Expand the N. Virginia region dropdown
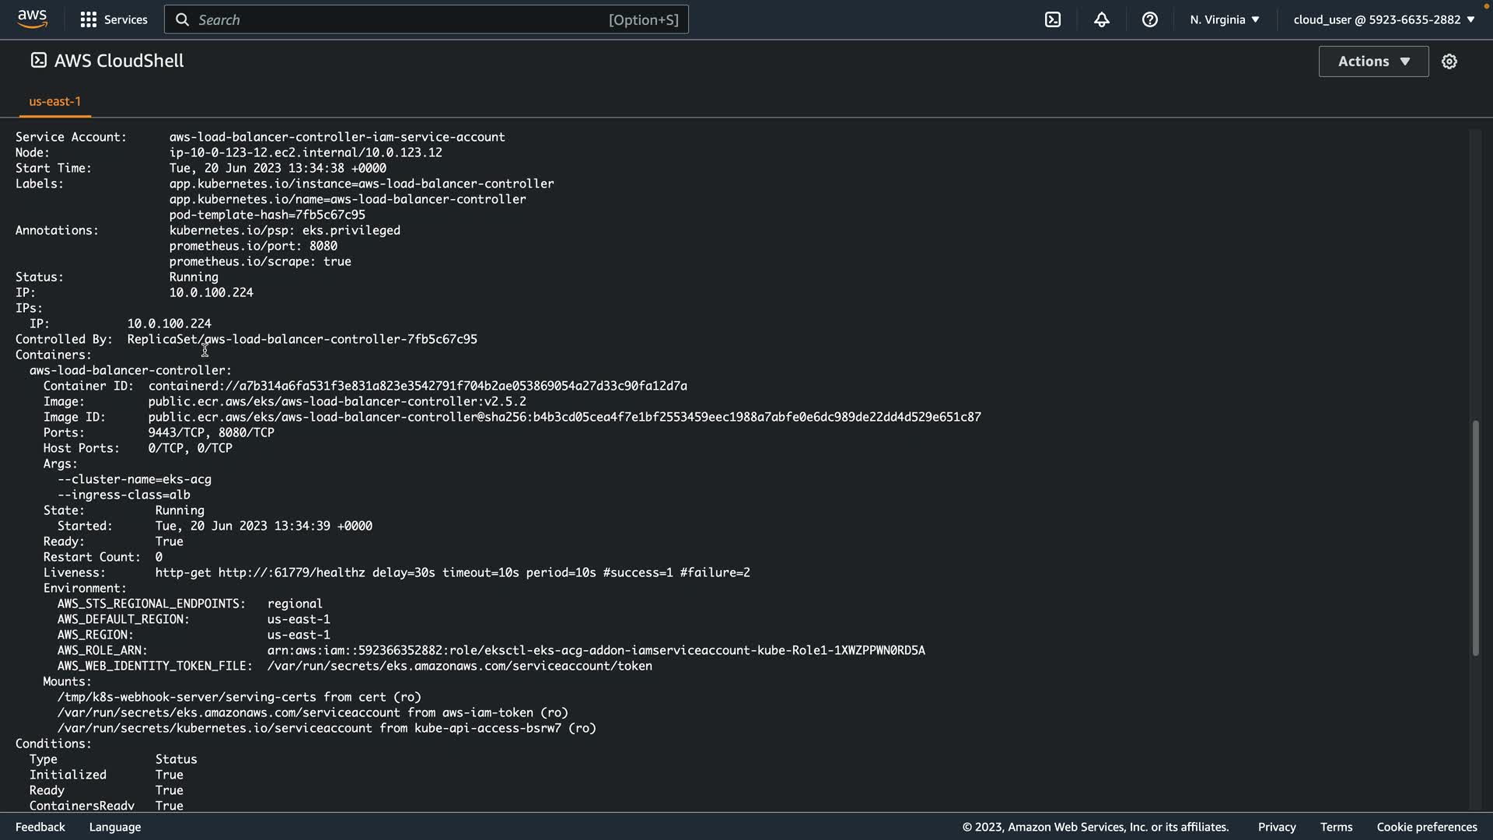This screenshot has width=1493, height=840. click(x=1224, y=19)
